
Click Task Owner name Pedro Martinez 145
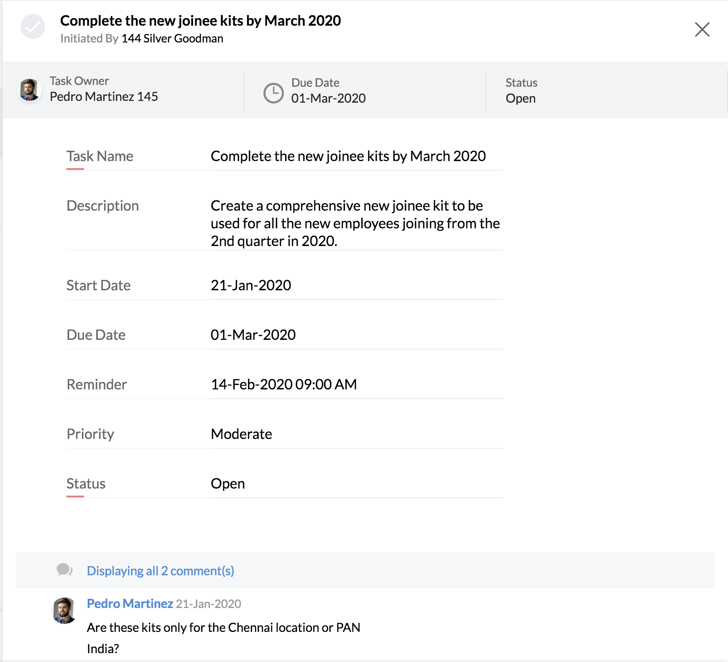(x=104, y=96)
